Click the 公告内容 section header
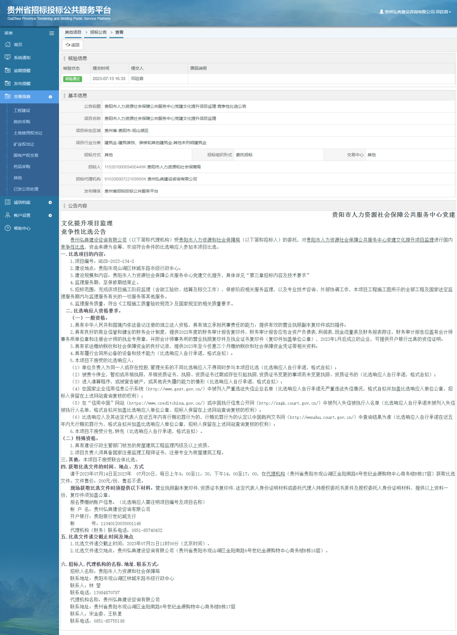This screenshot has width=457, height=635. pyautogui.click(x=78, y=206)
